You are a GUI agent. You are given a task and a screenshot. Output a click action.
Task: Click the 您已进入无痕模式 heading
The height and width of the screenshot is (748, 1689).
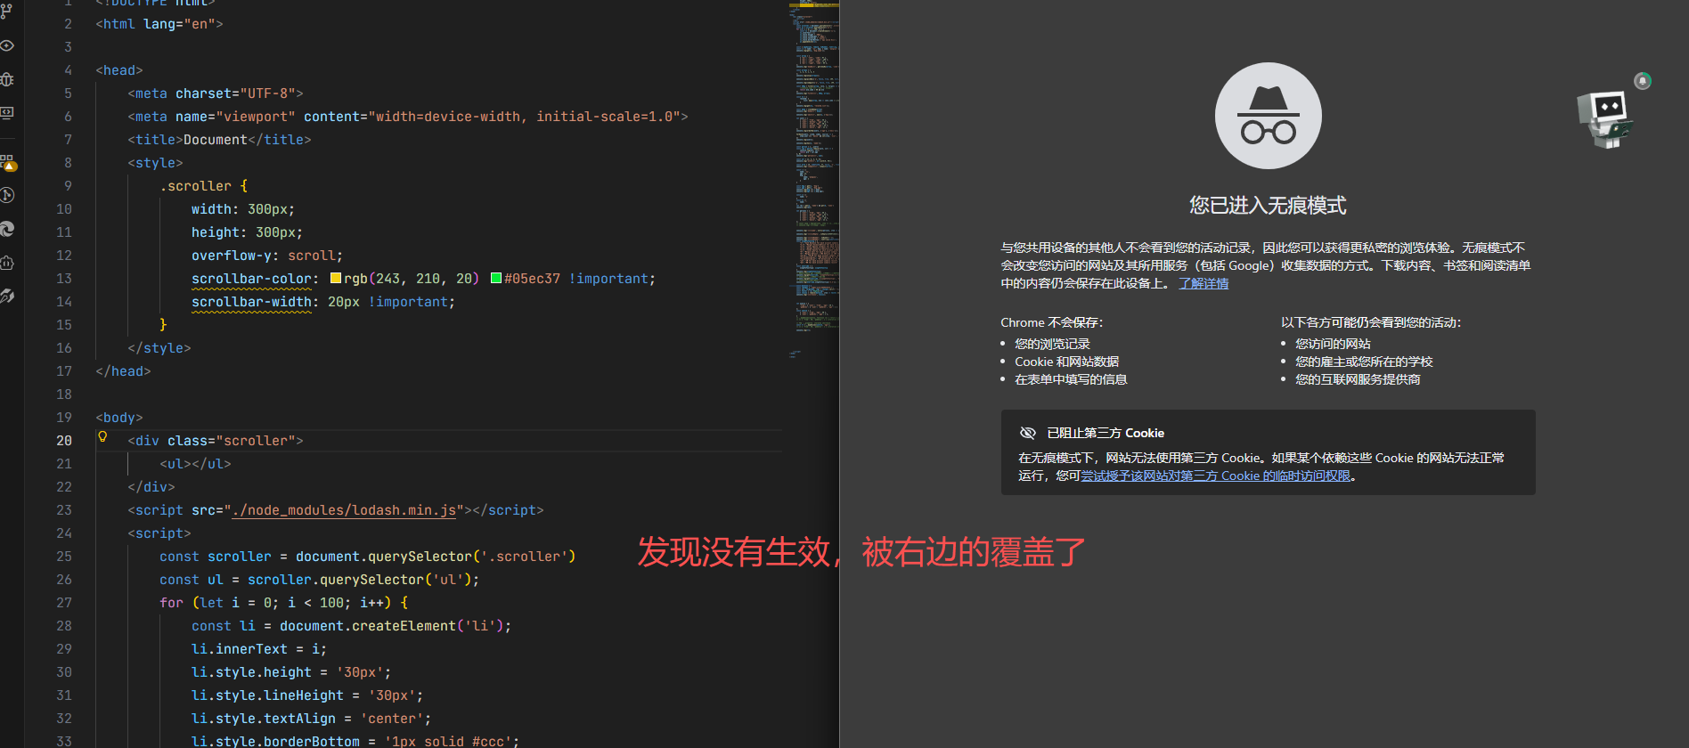(1268, 206)
